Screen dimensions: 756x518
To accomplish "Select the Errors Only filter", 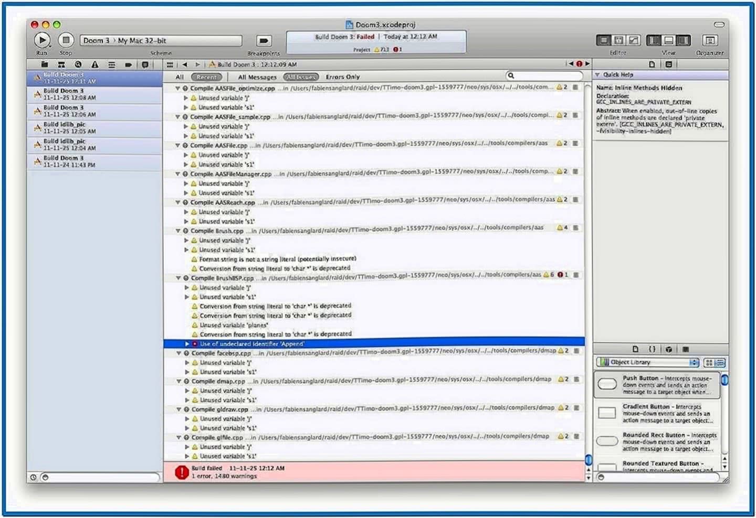I will [342, 77].
